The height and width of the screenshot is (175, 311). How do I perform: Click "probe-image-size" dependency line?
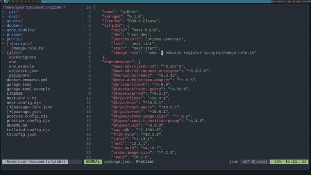[x=144, y=153]
